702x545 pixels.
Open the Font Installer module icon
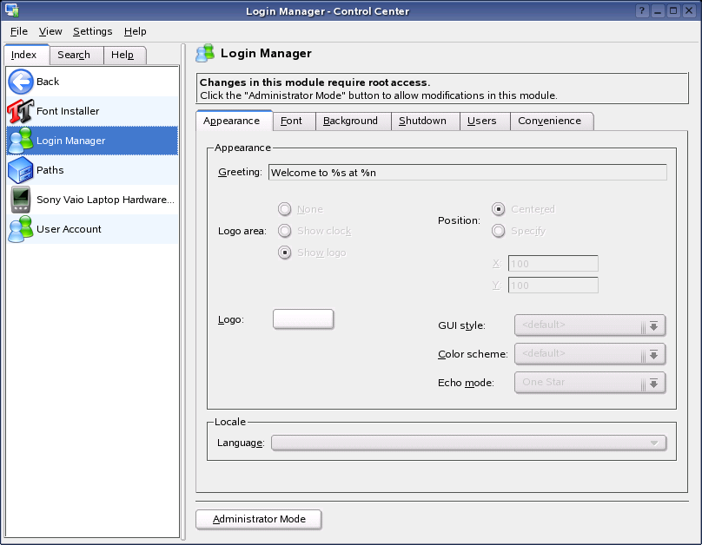click(21, 111)
